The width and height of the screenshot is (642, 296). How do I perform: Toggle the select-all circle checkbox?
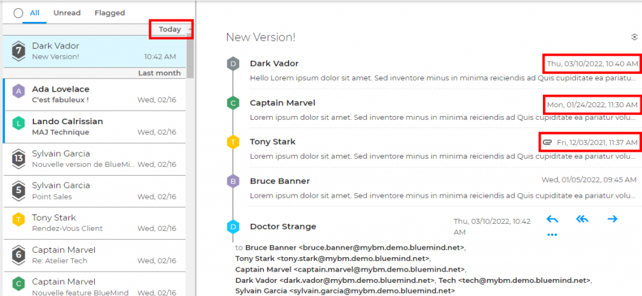tap(18, 13)
